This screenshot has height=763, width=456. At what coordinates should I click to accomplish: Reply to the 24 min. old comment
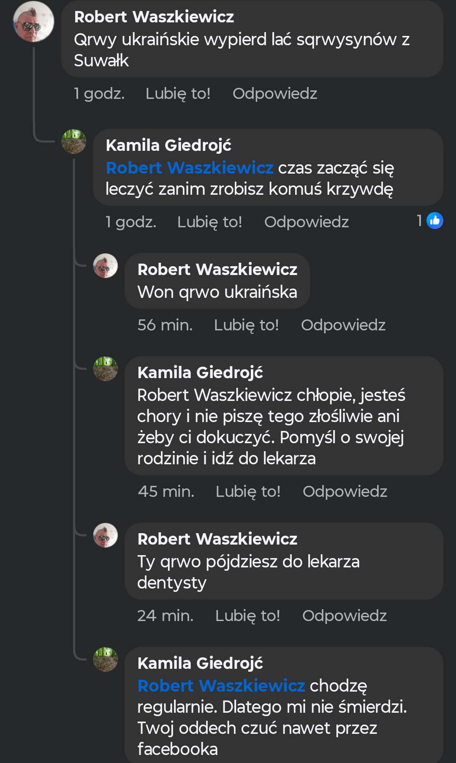tap(344, 616)
